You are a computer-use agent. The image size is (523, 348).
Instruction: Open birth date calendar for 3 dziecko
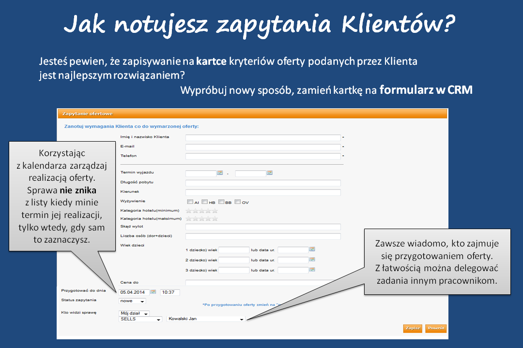(x=312, y=270)
